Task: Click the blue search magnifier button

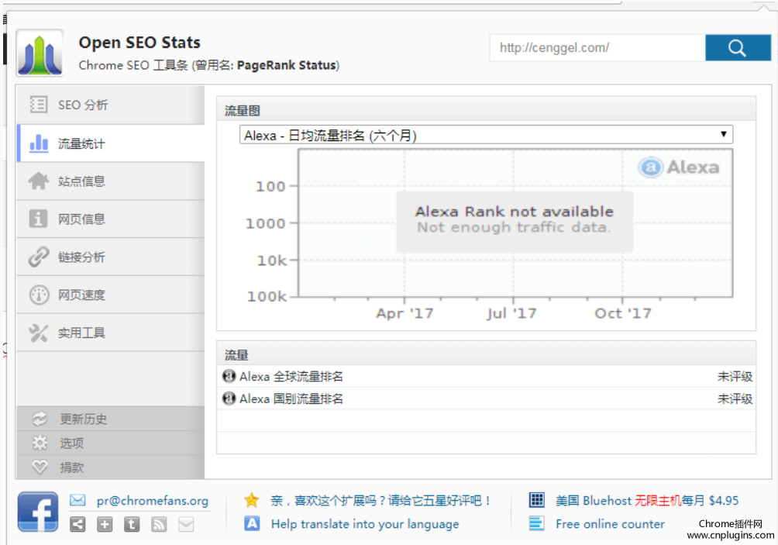Action: (x=737, y=47)
